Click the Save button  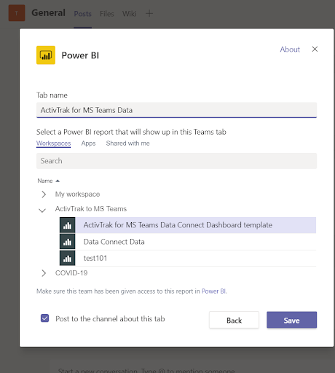click(x=292, y=320)
